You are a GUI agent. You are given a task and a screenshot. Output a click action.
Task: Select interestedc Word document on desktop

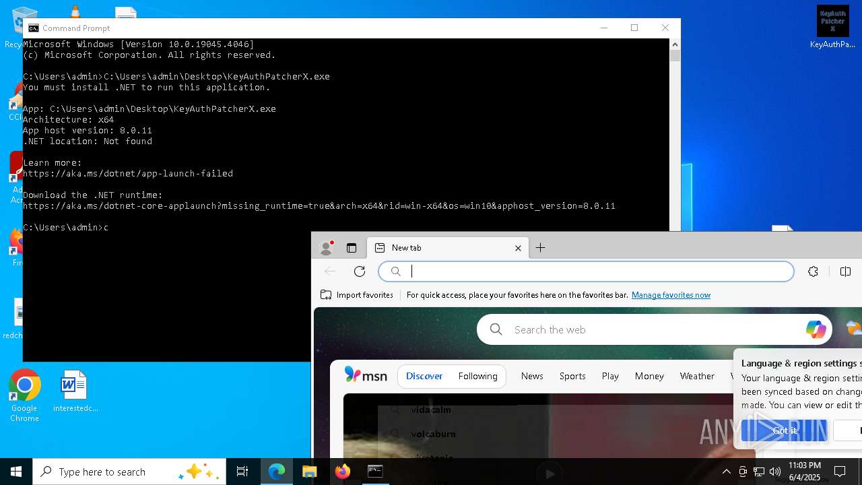tap(75, 391)
